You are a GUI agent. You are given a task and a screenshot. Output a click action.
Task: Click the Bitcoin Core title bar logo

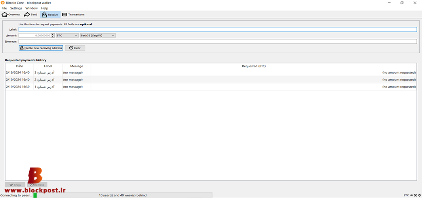tap(3, 3)
